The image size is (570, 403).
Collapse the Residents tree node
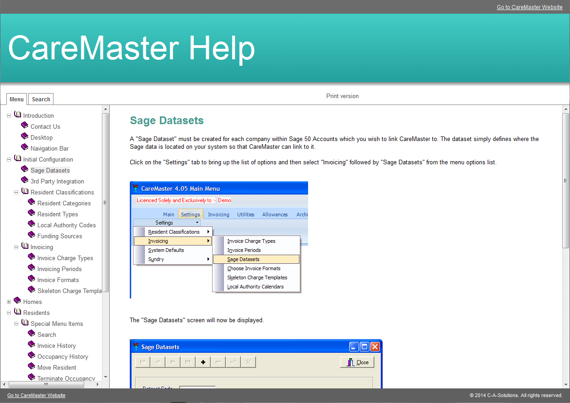click(9, 313)
